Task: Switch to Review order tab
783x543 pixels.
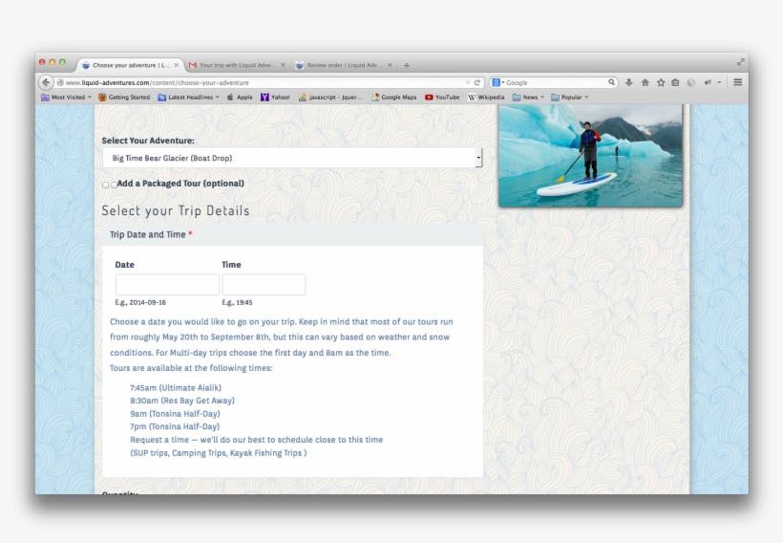Action: [x=344, y=65]
